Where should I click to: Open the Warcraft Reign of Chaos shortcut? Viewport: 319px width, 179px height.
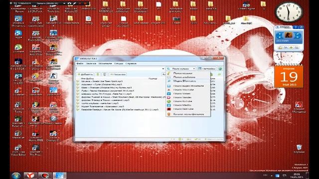[18, 121]
